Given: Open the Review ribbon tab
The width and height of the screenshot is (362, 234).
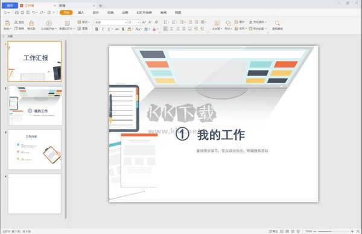Looking at the screenshot, I should coord(164,13).
